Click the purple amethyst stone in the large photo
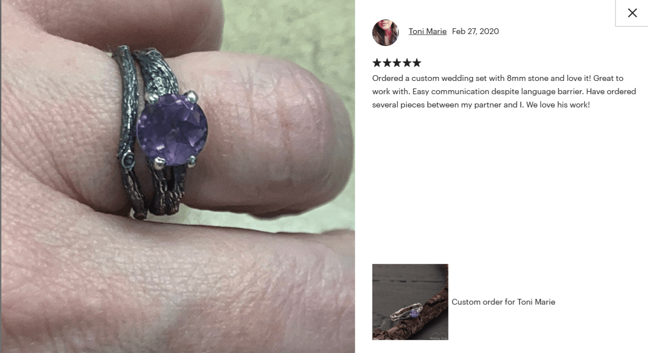 point(172,129)
